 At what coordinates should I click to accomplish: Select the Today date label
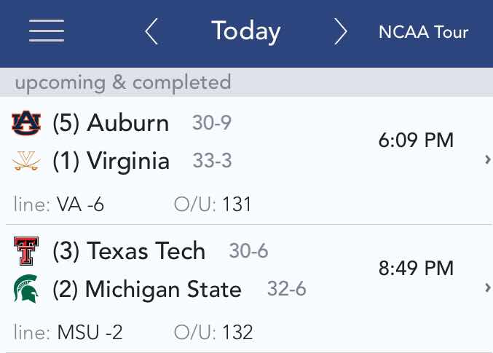tap(246, 32)
